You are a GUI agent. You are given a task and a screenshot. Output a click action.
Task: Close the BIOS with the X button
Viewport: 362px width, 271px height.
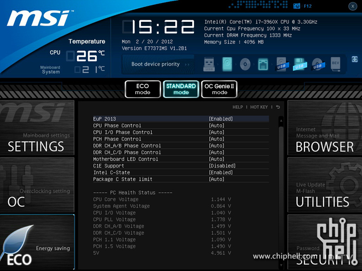[x=353, y=6]
